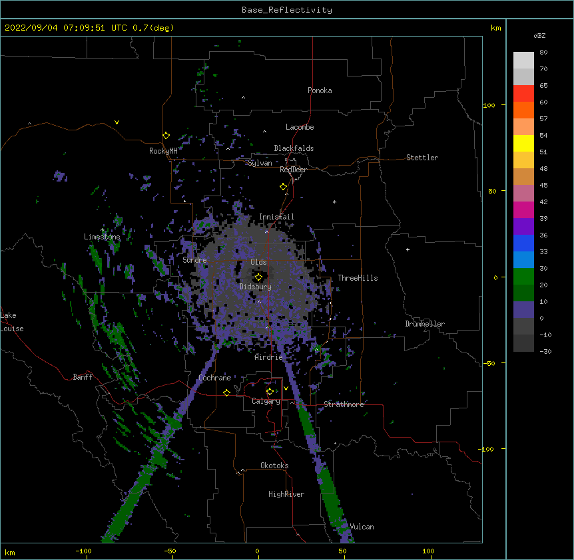Pick the bright yellow 51-54 dBZ legend swatch

[523, 143]
